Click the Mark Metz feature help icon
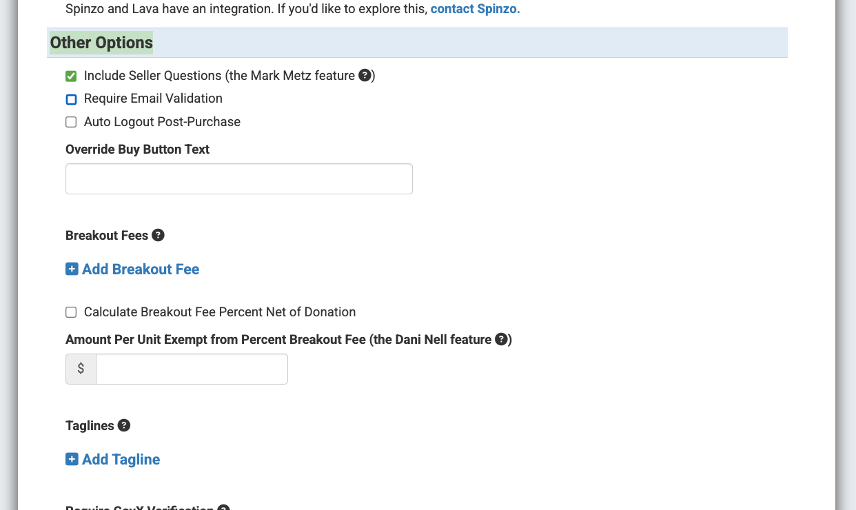 [365, 76]
